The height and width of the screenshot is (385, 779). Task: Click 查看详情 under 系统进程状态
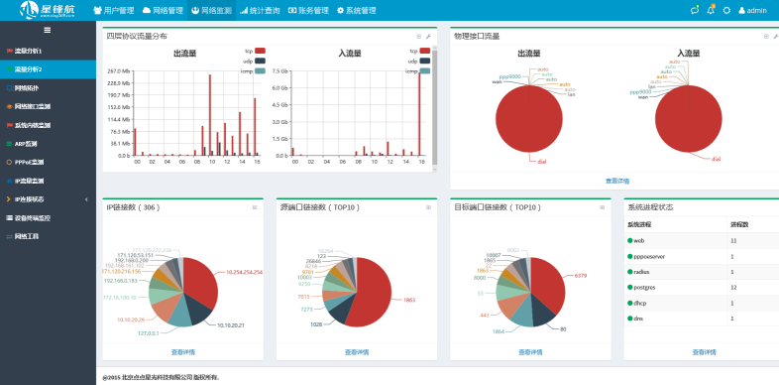click(704, 352)
